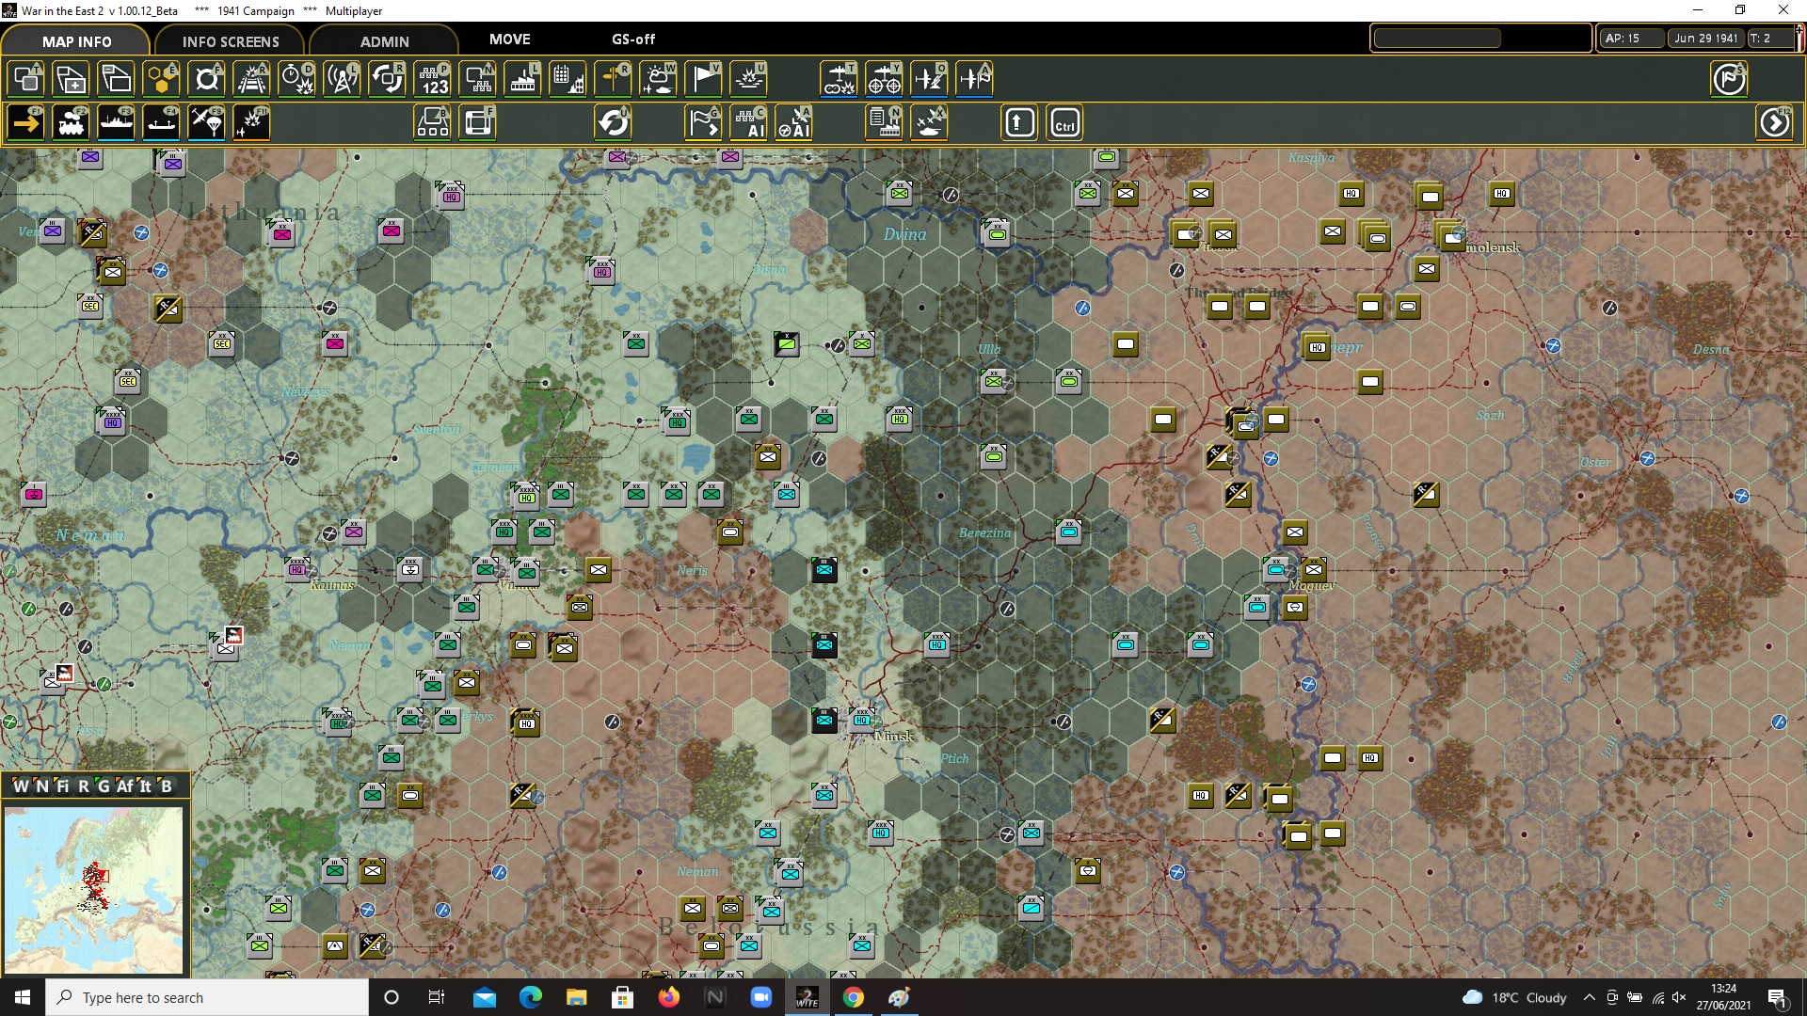
Task: Click the factory production locations icon
Action: pyautogui.click(x=522, y=79)
